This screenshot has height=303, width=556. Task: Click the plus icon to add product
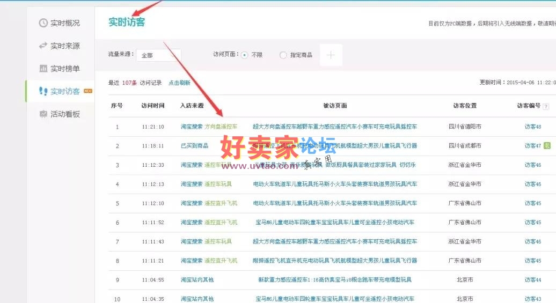[x=331, y=55]
